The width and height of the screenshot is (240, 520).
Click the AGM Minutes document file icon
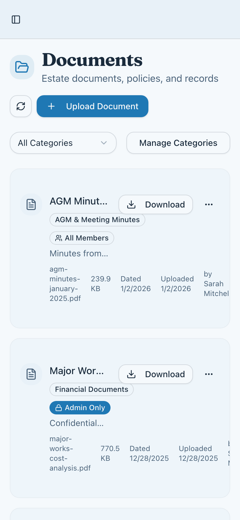point(31,204)
